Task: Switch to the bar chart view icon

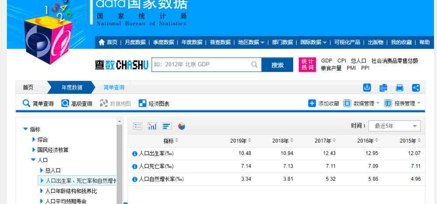Action: click(x=153, y=126)
